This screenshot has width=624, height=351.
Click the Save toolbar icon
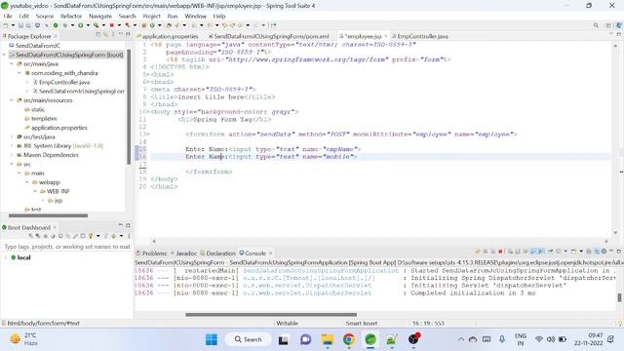pos(20,25)
